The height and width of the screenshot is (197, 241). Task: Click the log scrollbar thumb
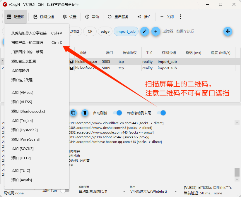pyautogui.click(x=237, y=172)
